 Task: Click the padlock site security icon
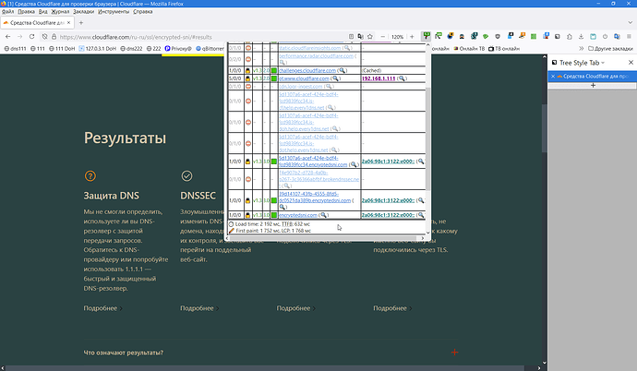(x=54, y=37)
